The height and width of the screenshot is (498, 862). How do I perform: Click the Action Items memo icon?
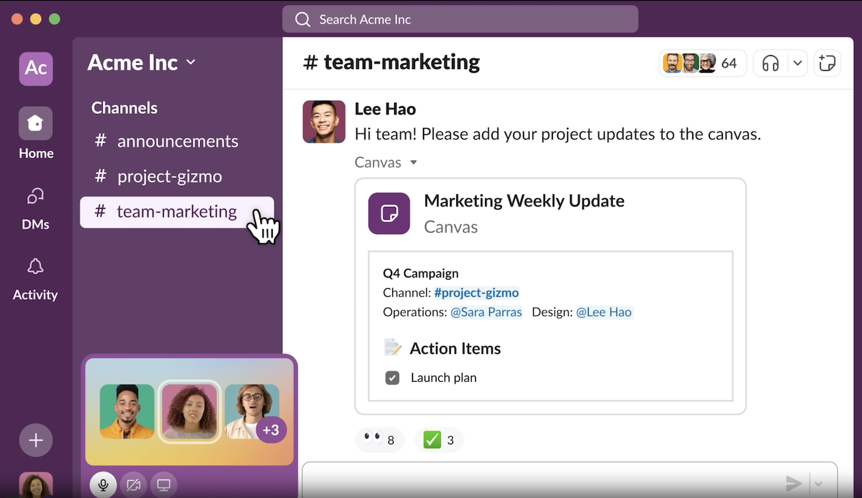(x=392, y=348)
